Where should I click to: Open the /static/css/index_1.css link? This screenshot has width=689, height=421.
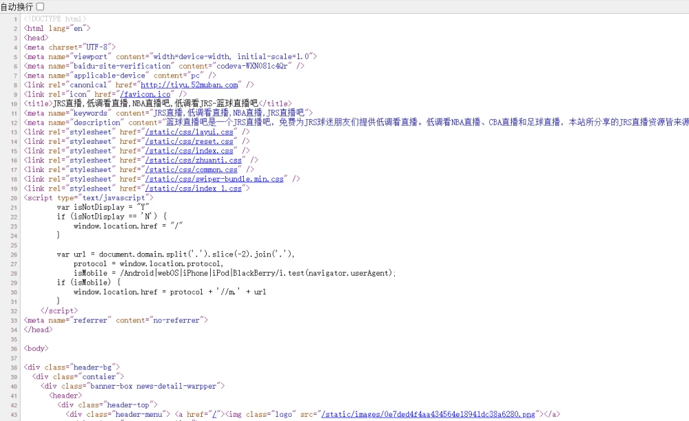click(194, 188)
